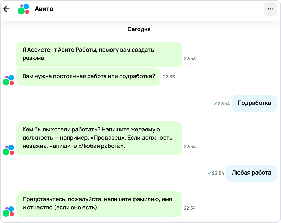Viewport: 281px width, 223px height.
Task: Select the 'Я Ассистент Авито Работы' message bubble
Action: click(x=99, y=54)
